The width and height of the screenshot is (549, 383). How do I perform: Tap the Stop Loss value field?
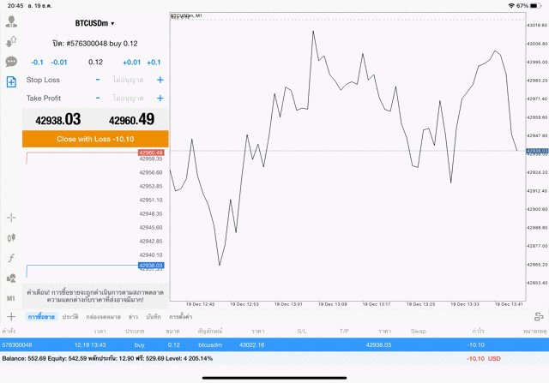point(129,80)
